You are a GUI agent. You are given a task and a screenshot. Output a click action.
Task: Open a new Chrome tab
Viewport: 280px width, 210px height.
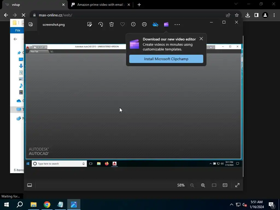[x=139, y=5]
